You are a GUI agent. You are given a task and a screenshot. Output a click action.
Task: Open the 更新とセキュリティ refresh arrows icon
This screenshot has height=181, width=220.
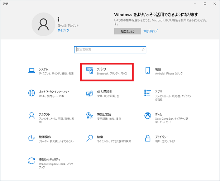[x=32, y=161]
